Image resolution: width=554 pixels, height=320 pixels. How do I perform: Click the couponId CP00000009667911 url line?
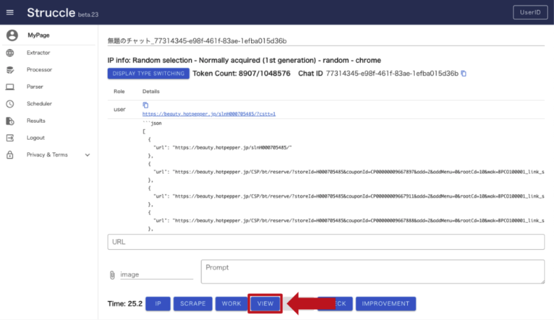click(x=349, y=196)
